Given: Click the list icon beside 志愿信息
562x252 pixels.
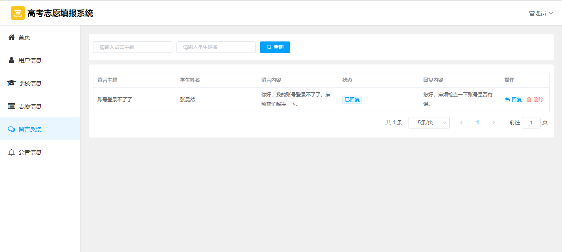Looking at the screenshot, I should coord(12,106).
